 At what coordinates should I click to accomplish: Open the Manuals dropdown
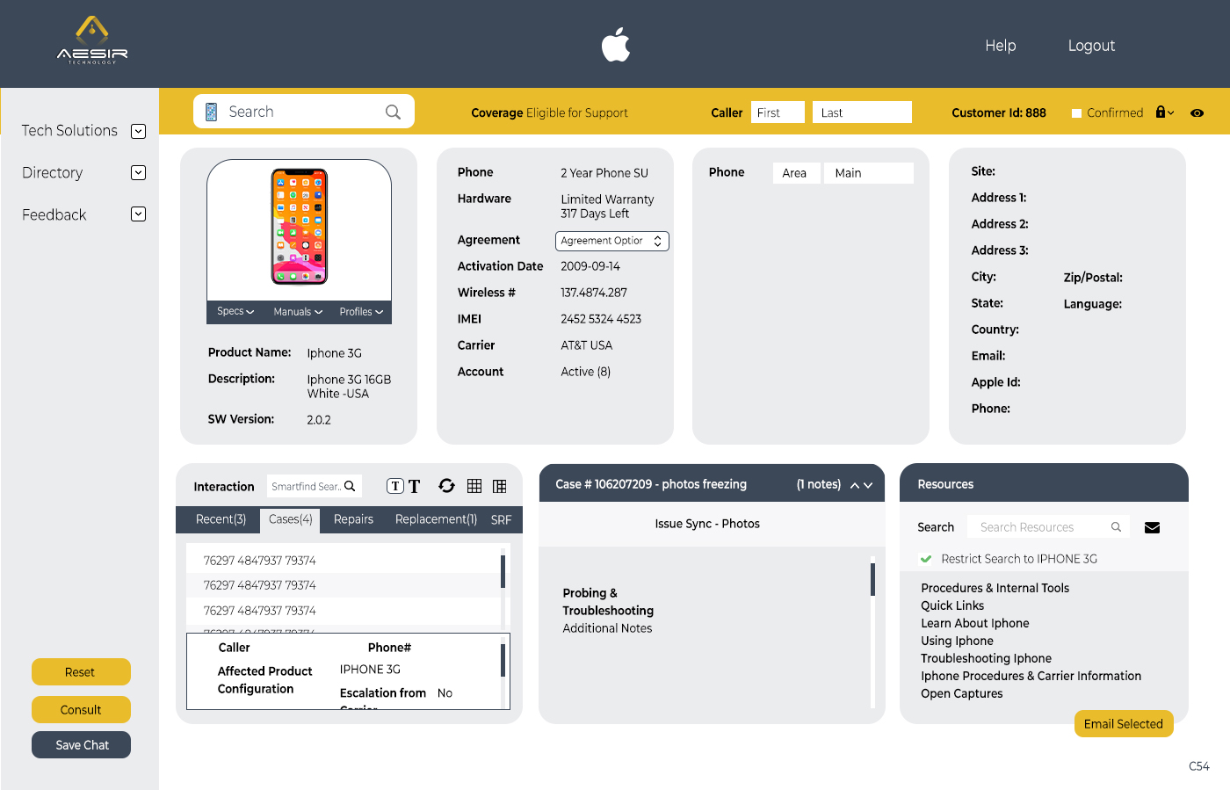point(298,312)
